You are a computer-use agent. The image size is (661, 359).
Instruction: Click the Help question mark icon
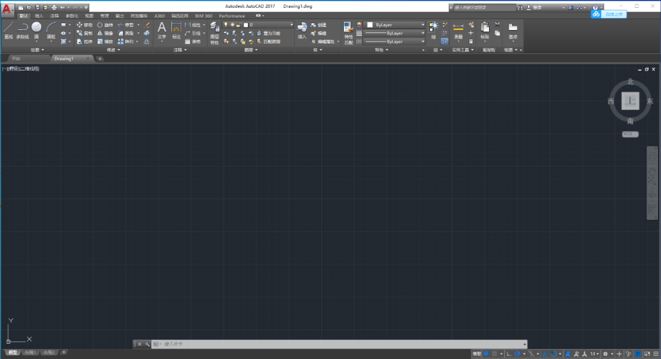[595, 7]
